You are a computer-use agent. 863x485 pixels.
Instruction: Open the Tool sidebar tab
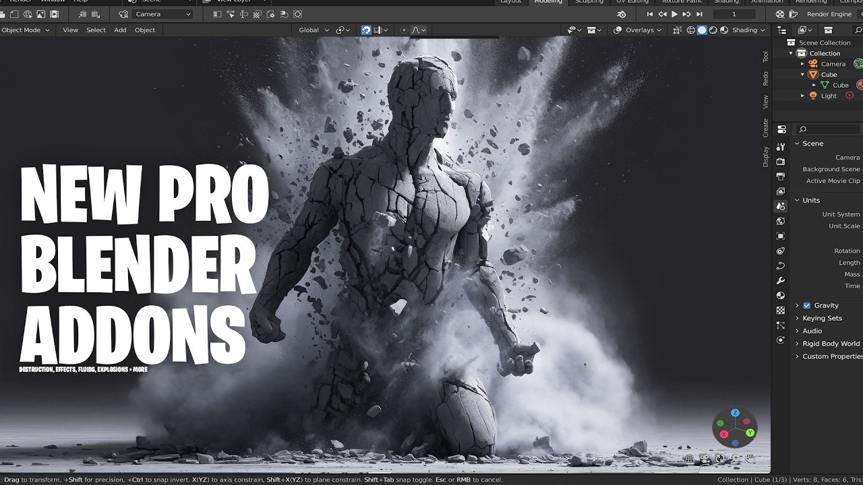point(765,57)
